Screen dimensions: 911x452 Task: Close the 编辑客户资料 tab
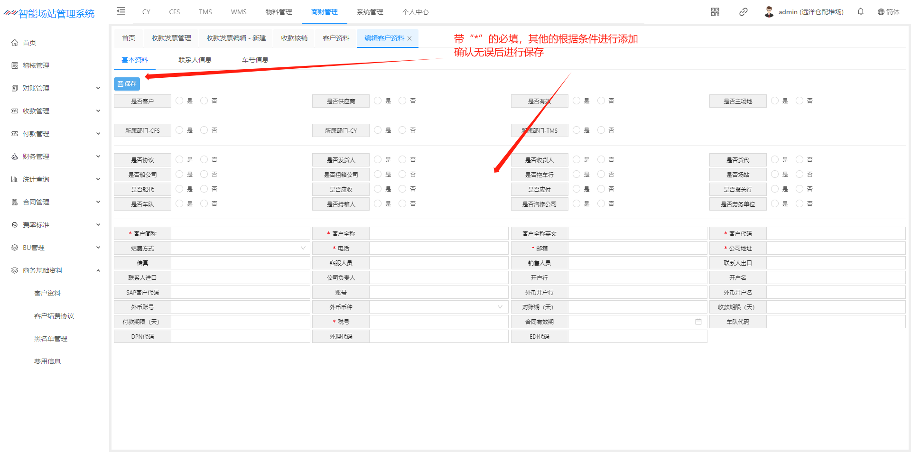click(x=409, y=38)
